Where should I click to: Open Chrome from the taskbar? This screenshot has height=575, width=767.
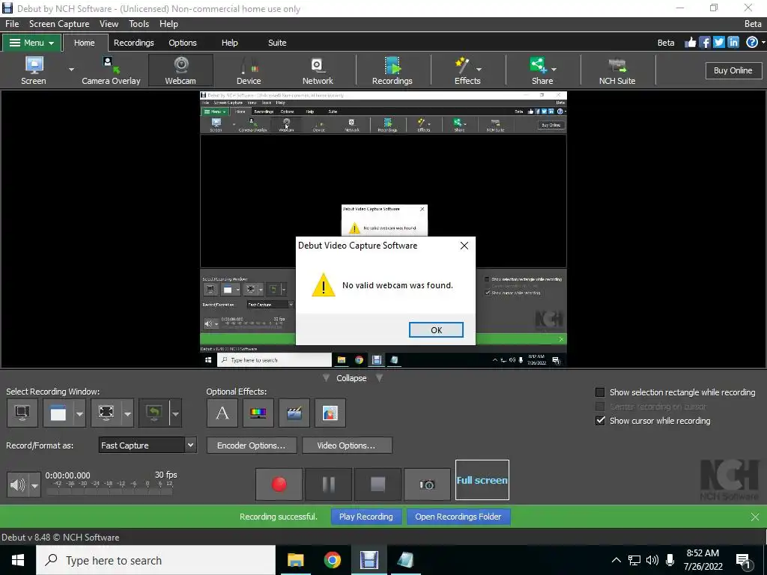click(x=332, y=560)
